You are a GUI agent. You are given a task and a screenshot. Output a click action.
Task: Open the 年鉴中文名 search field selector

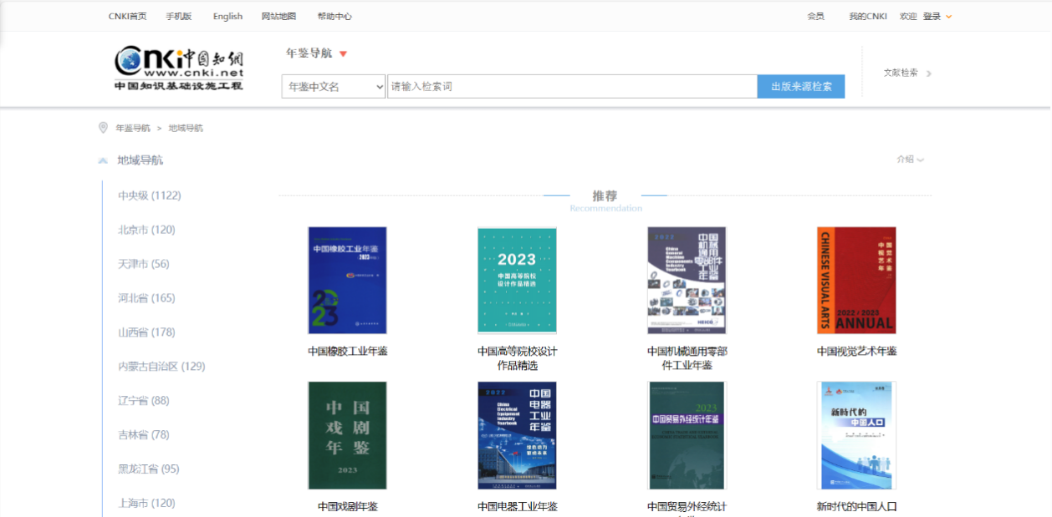[334, 87]
